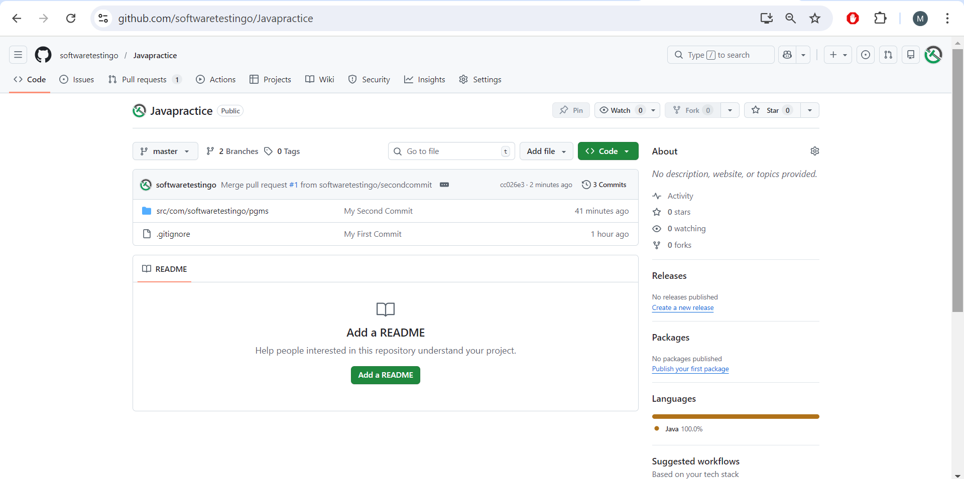Image resolution: width=964 pixels, height=479 pixels.
Task: Open the Add file dropdown
Action: click(x=546, y=151)
